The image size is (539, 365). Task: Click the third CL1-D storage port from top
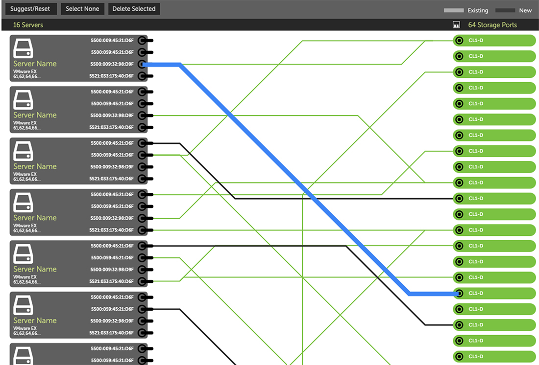[494, 72]
